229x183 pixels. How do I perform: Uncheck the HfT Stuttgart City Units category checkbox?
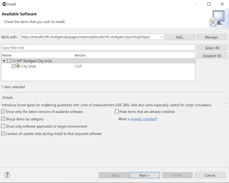point(9,61)
